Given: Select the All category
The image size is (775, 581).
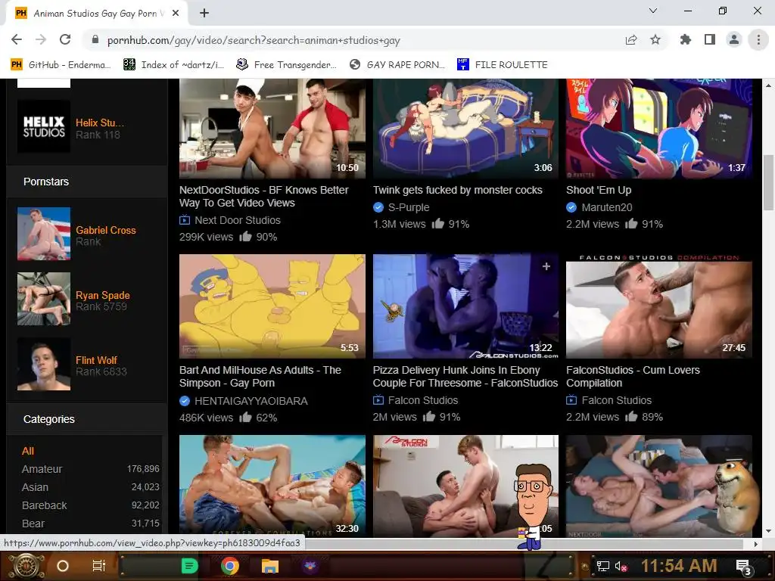Looking at the screenshot, I should pyautogui.click(x=28, y=451).
